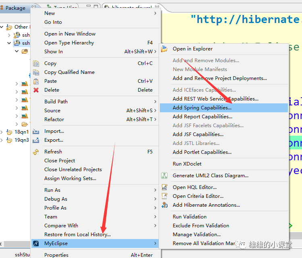Switch to the Package Explorer tab
Viewport: 302px width, 258px height.
point(15,8)
